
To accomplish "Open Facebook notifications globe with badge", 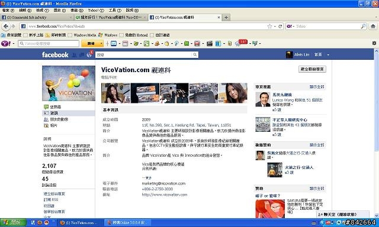I will [89, 54].
